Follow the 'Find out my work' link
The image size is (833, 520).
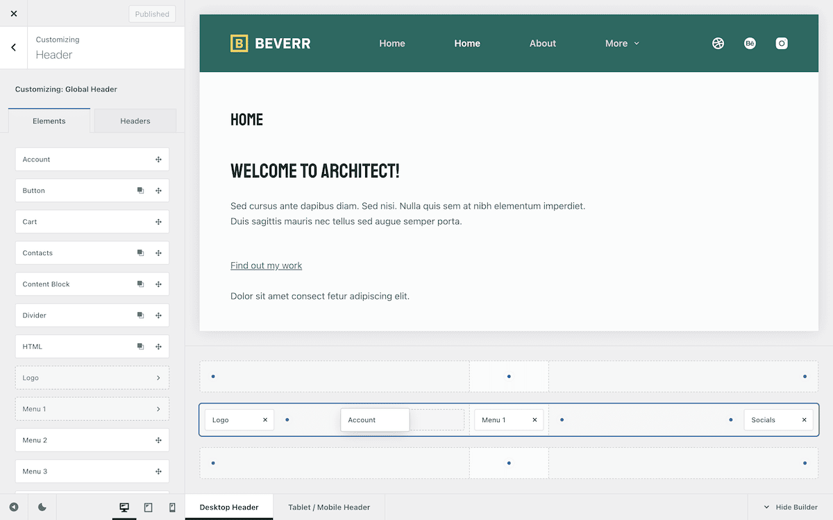point(266,266)
